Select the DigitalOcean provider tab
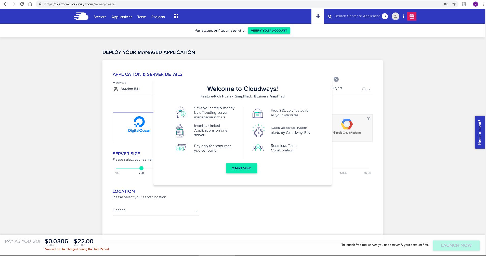This screenshot has height=256, width=486. pos(133,126)
